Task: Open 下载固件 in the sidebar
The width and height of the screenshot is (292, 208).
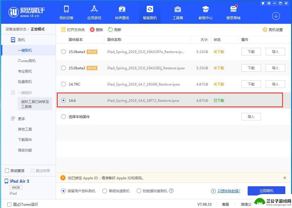Action: (x=25, y=140)
